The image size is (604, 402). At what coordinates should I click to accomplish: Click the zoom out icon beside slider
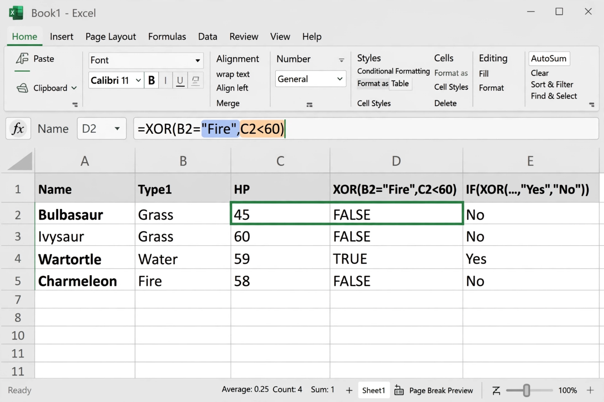point(496,390)
